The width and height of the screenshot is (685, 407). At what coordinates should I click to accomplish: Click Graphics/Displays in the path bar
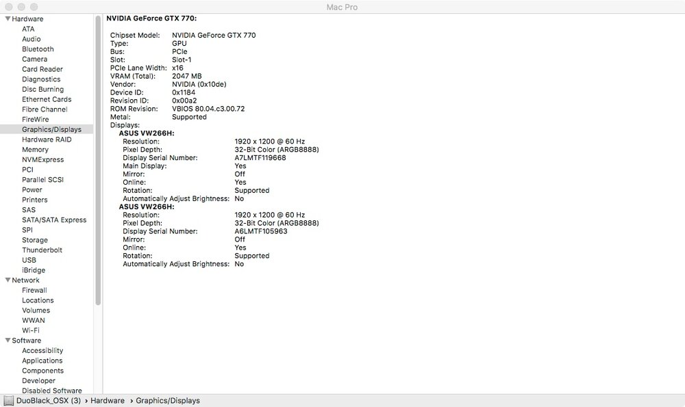click(x=168, y=401)
